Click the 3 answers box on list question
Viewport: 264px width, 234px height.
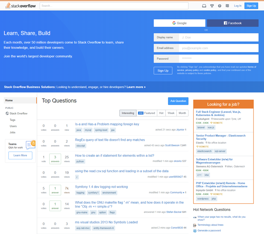(x=55, y=159)
